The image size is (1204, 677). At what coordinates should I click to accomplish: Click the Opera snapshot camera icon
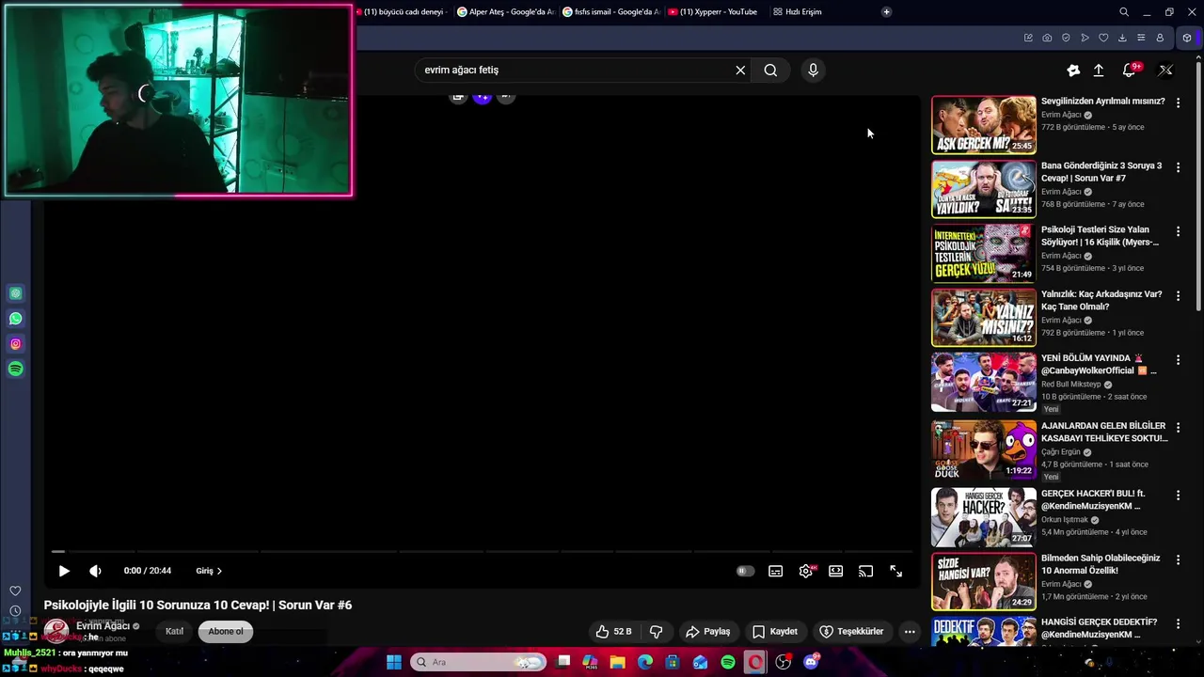[1047, 38]
